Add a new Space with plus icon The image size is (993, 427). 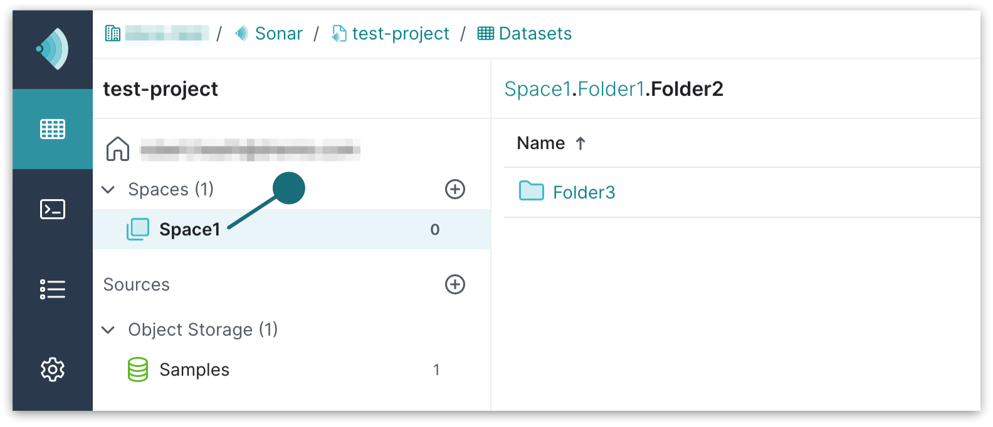tap(455, 189)
